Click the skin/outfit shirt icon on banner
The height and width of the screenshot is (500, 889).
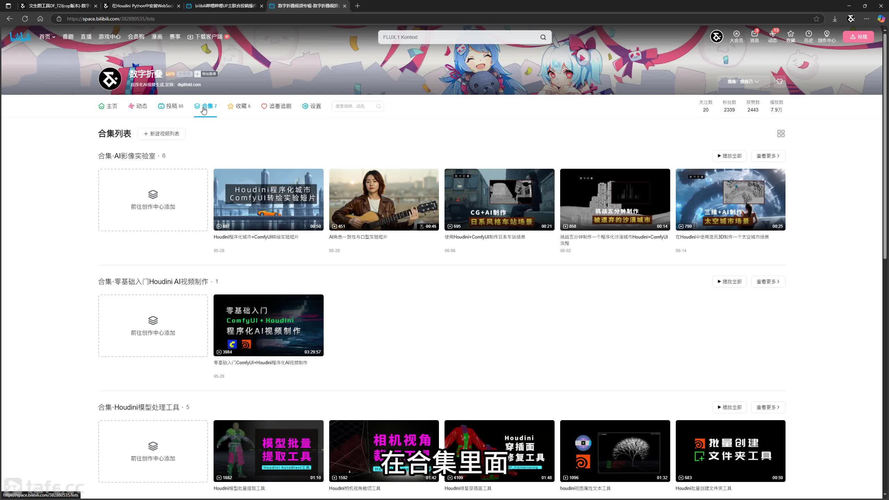click(x=780, y=82)
